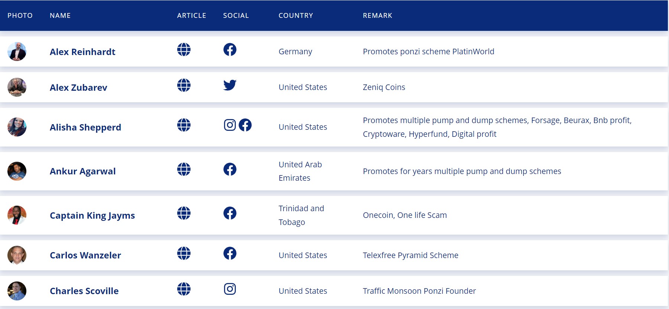Visit Ankur Agarwal's Facebook icon

[x=230, y=169]
